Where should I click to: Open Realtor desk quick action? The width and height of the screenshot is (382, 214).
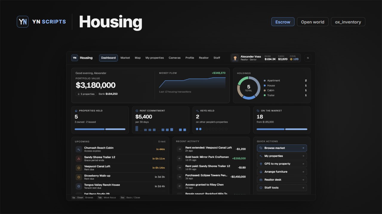pos(282,180)
